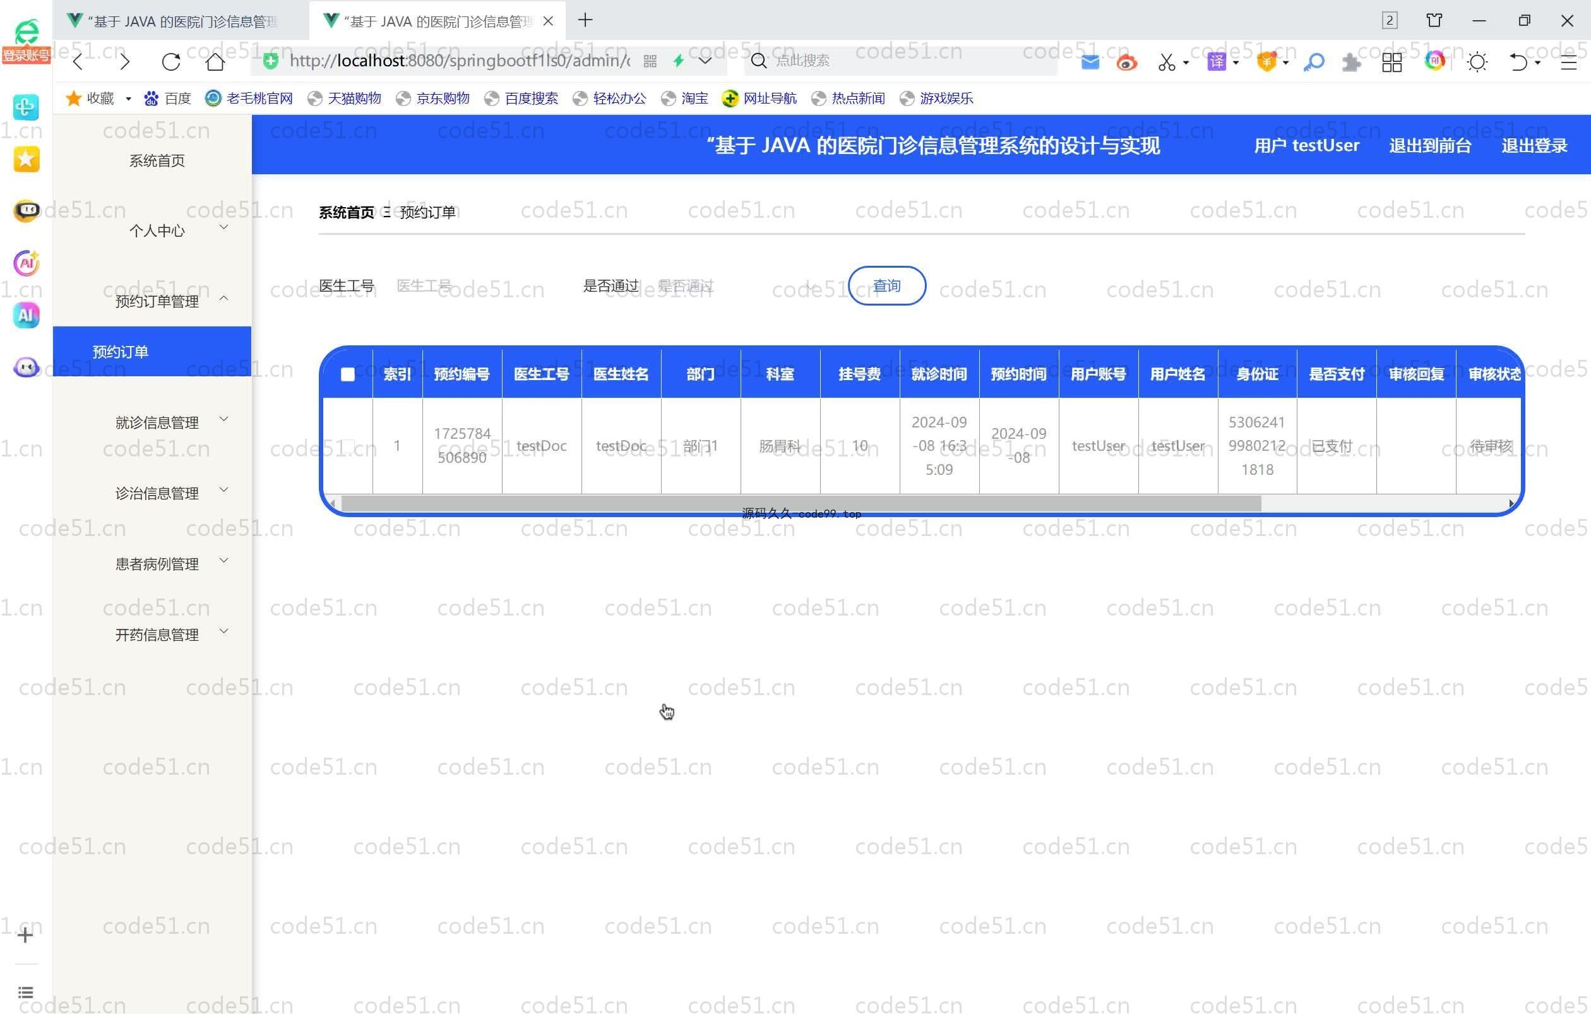Click the search magnifier icon in search box
This screenshot has height=1014, width=1591.
758,61
